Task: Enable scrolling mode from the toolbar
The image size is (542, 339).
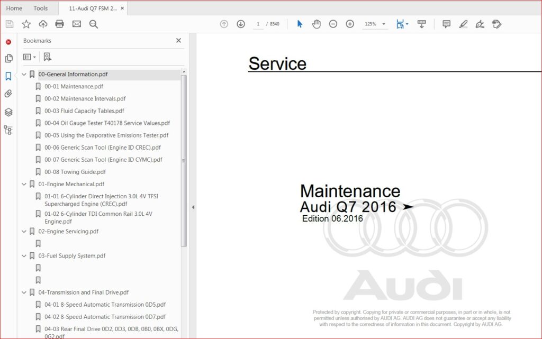Action: pyautogui.click(x=422, y=24)
